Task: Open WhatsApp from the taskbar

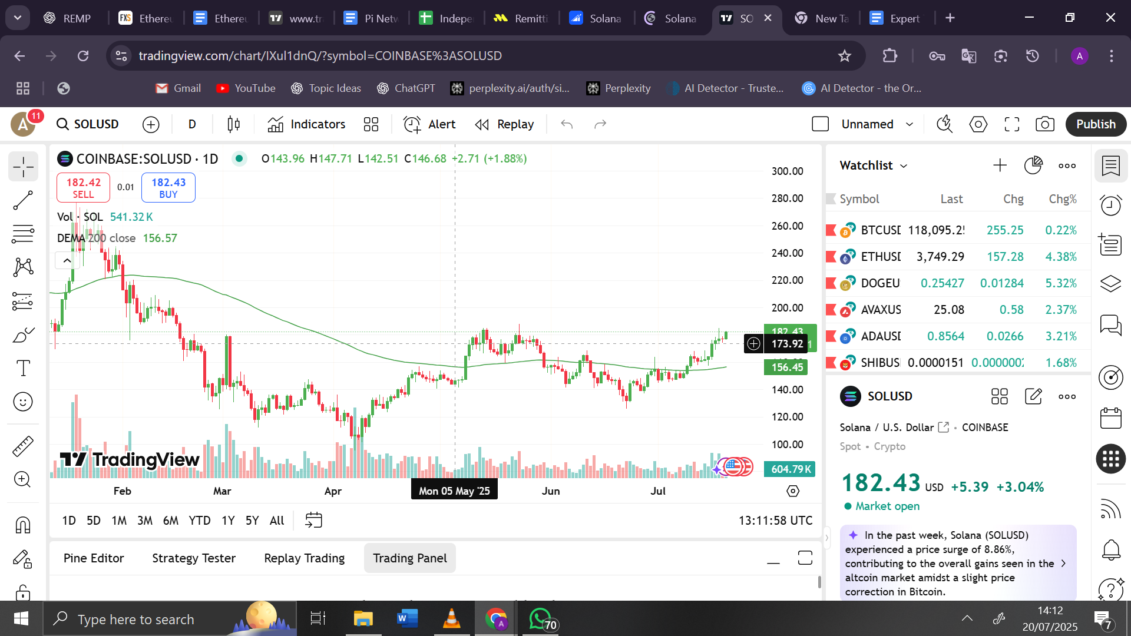Action: (541, 619)
